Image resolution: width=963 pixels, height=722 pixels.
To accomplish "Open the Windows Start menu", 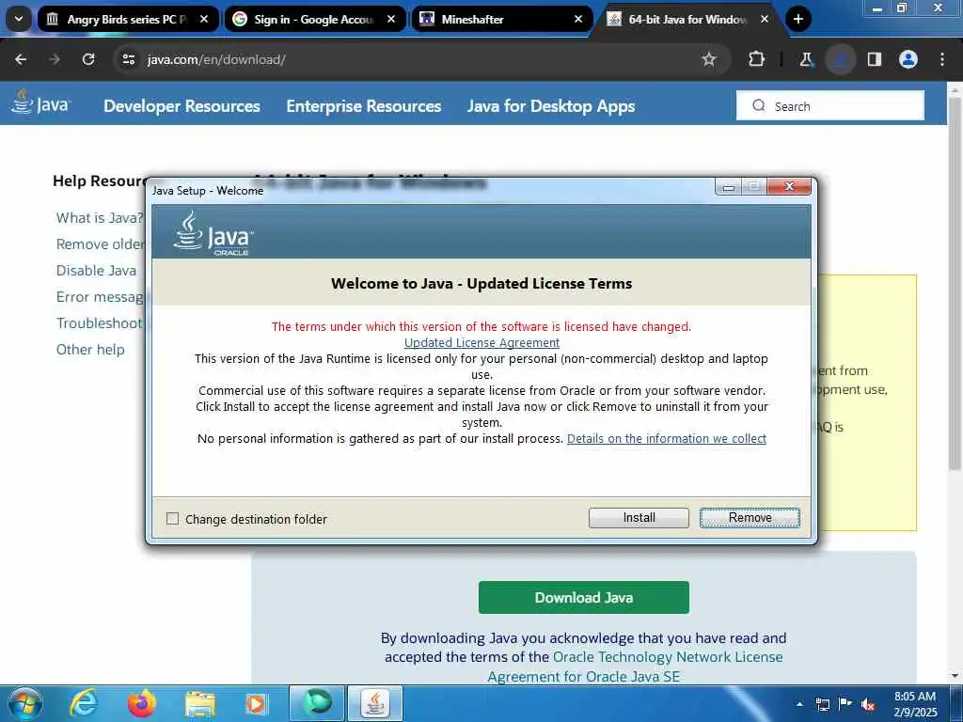I will [x=25, y=703].
